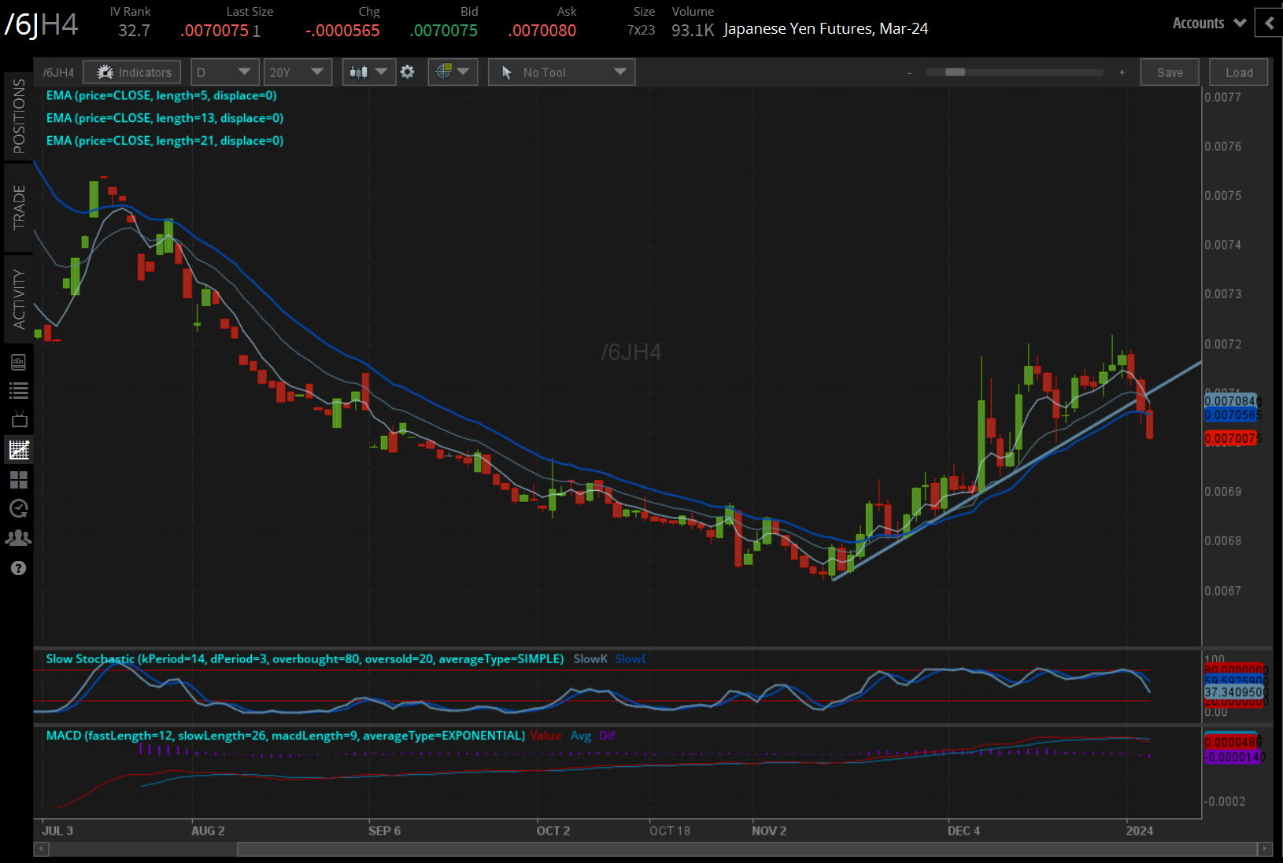1283x863 pixels.
Task: Open the community people icon in sidebar
Action: (18, 538)
